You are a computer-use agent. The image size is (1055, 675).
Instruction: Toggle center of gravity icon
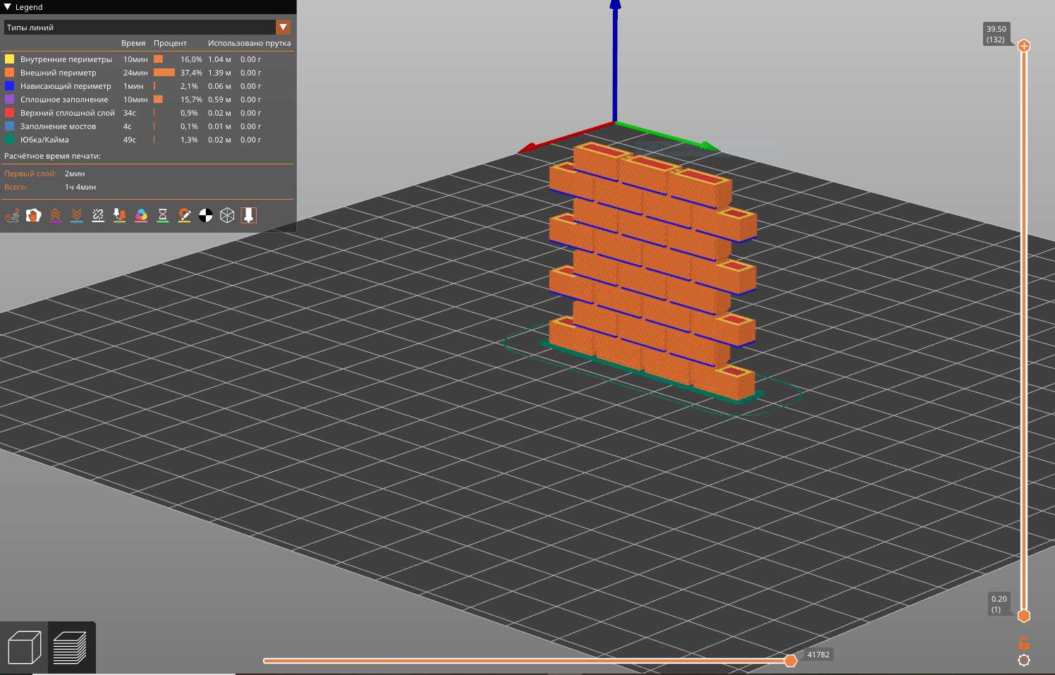point(206,215)
